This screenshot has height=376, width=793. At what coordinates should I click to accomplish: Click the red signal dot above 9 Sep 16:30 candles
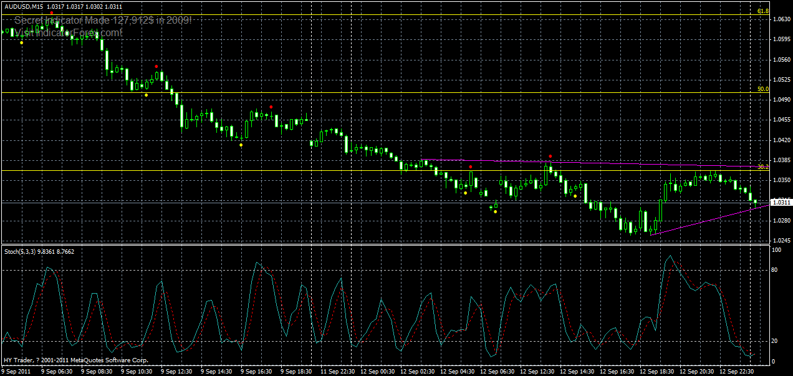(271, 107)
